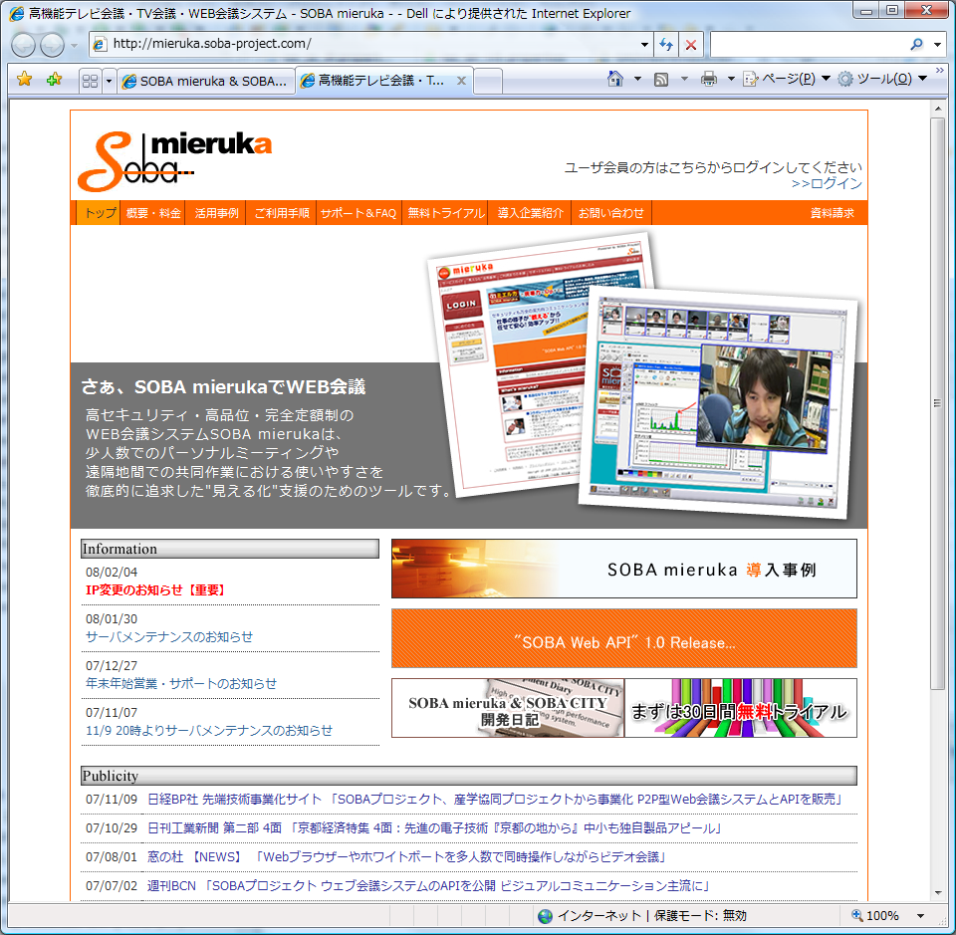Close the active 高機能テレビ会議 tab

pos(461,81)
